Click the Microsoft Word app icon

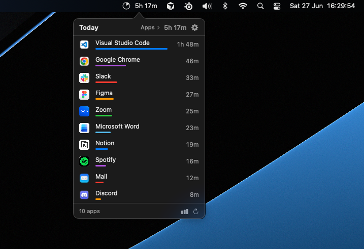(84, 128)
